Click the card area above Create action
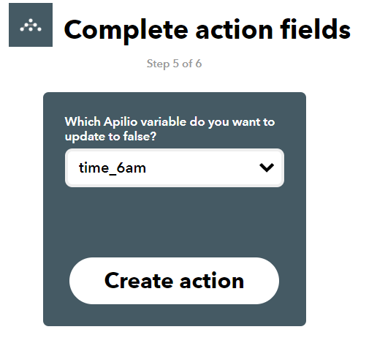The width and height of the screenshot is (377, 343). (175, 222)
